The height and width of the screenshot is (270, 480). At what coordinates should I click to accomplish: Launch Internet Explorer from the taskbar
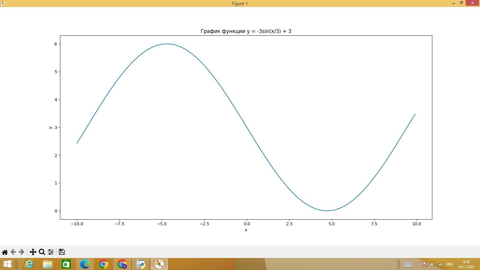(x=29, y=264)
